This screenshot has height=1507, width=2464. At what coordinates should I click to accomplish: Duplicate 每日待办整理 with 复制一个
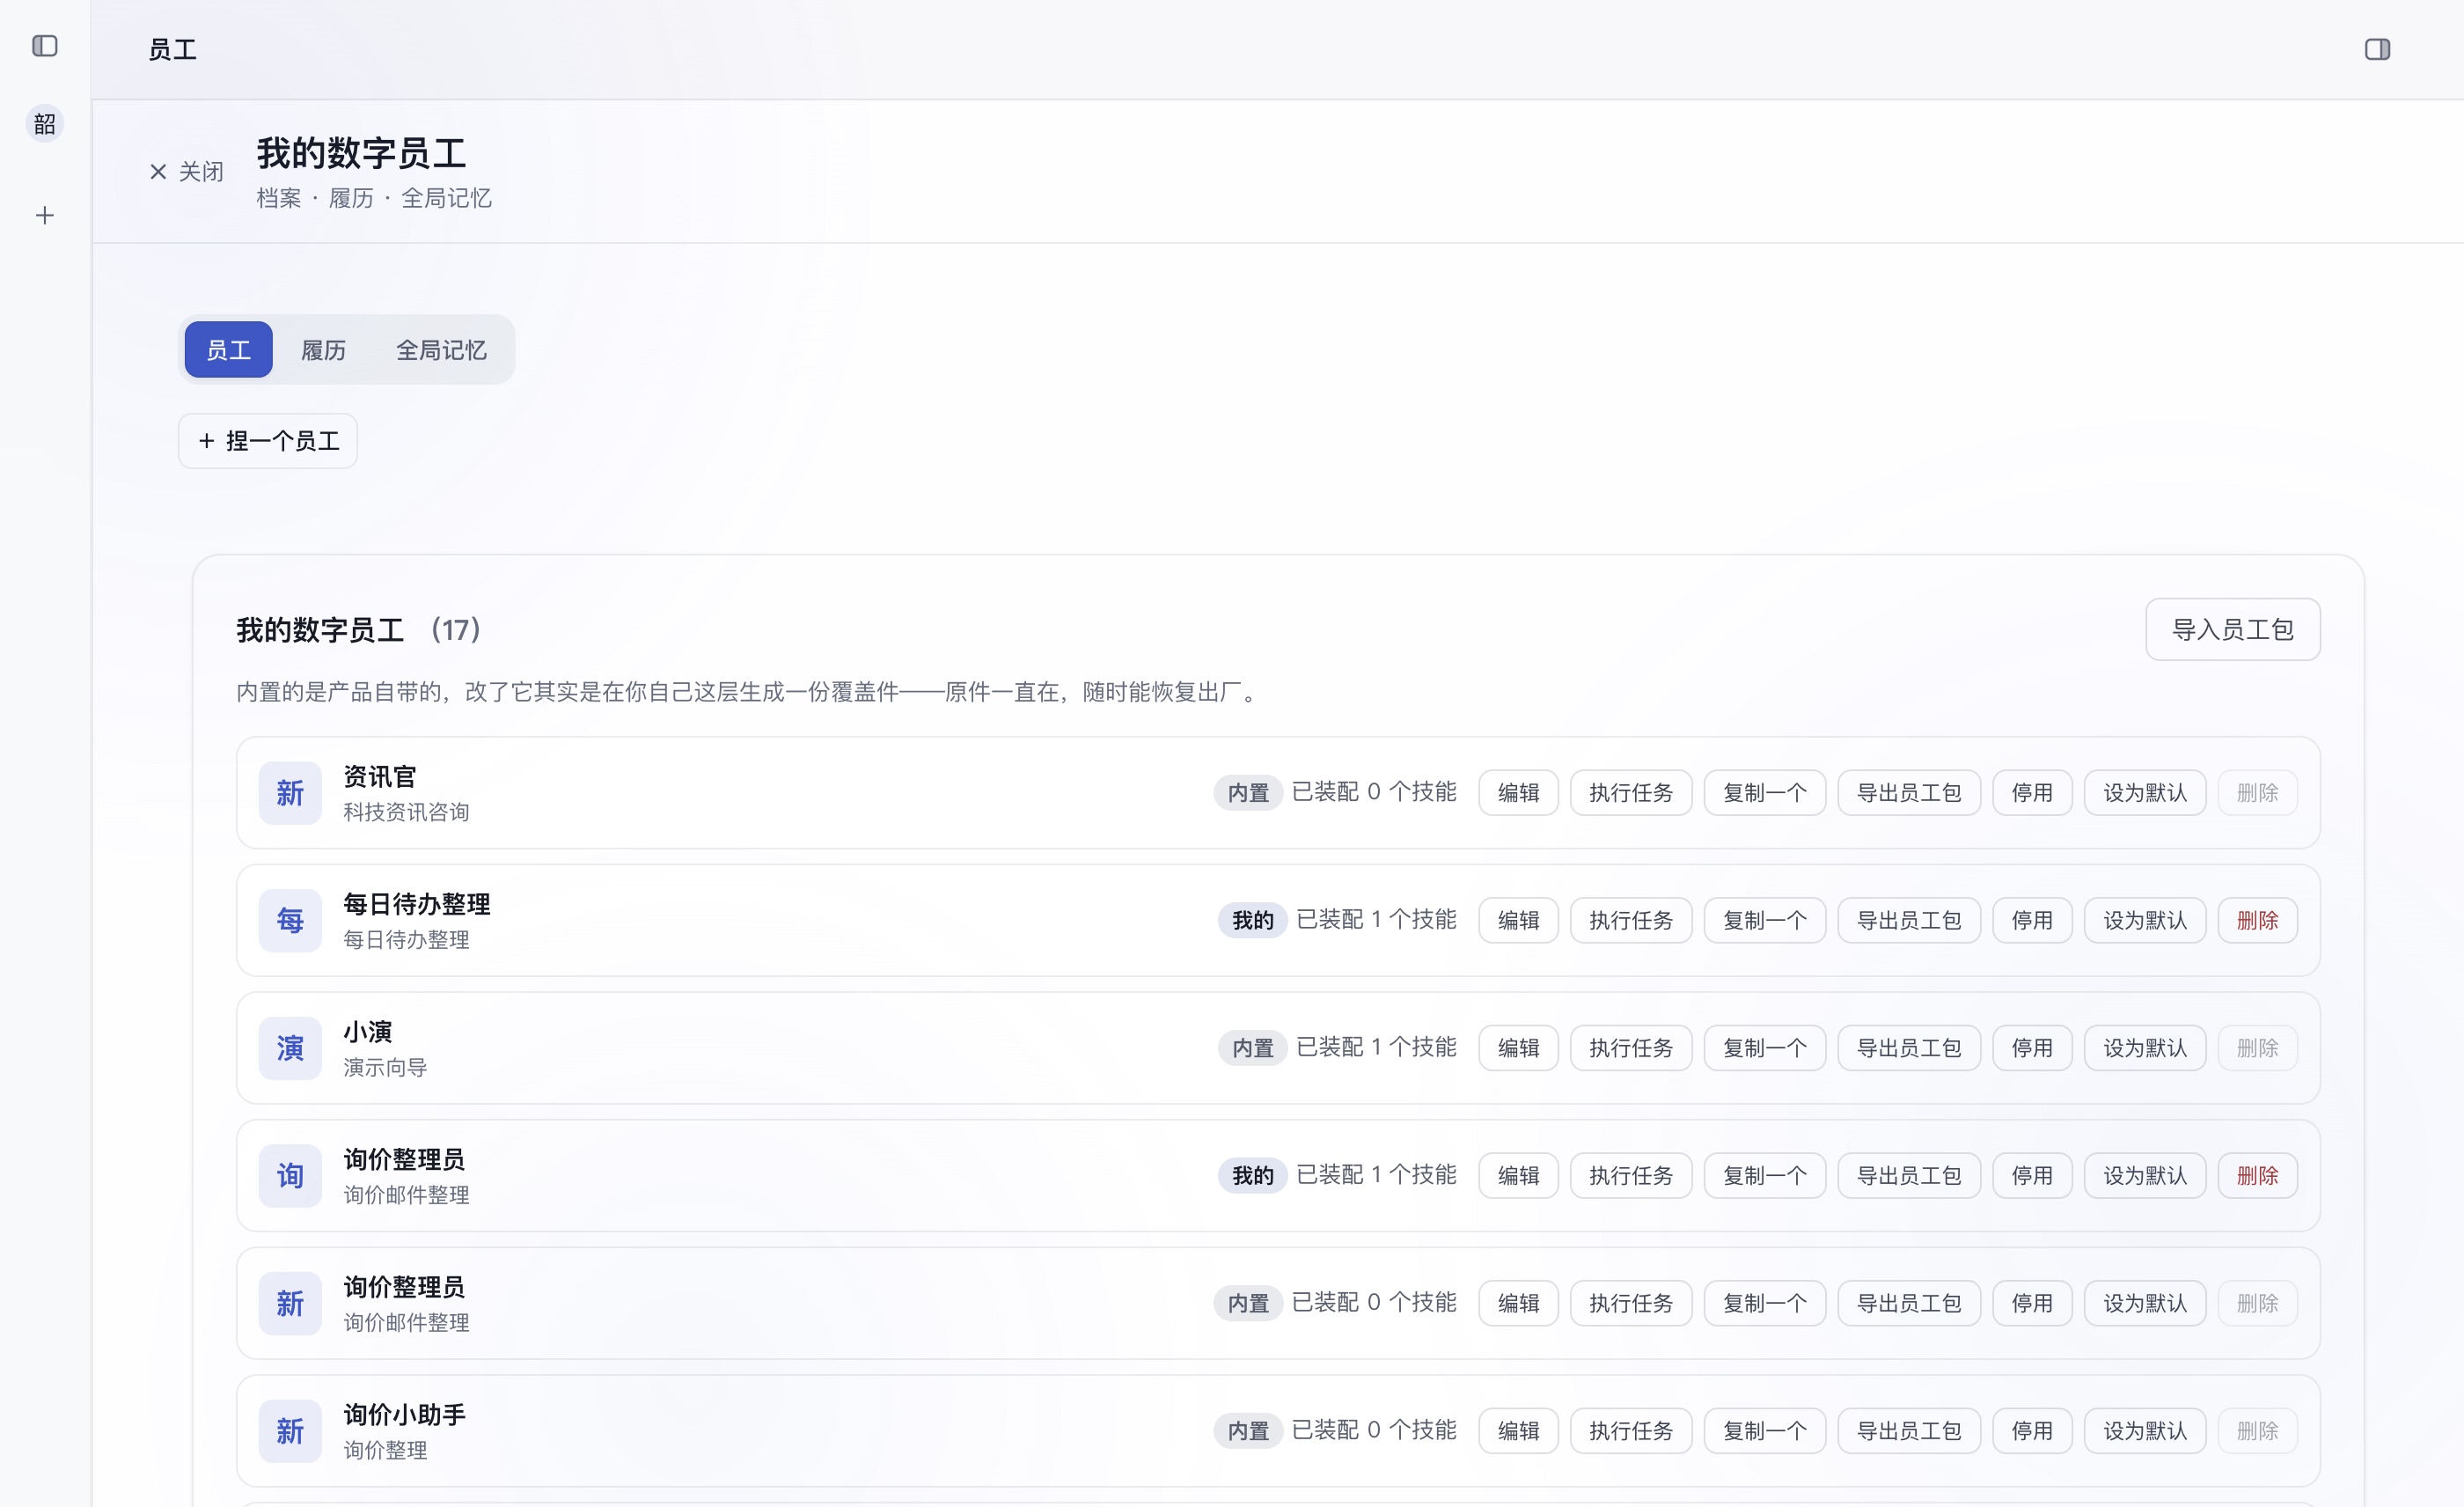click(x=1764, y=920)
